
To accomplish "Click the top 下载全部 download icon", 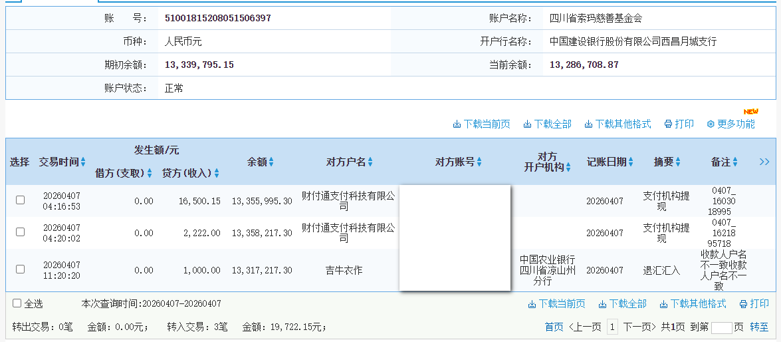I will click(527, 124).
